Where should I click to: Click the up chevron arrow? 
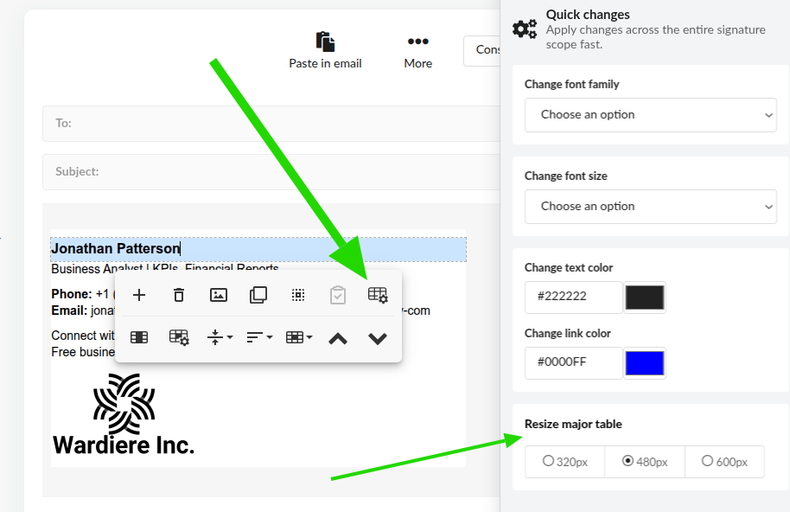click(338, 338)
